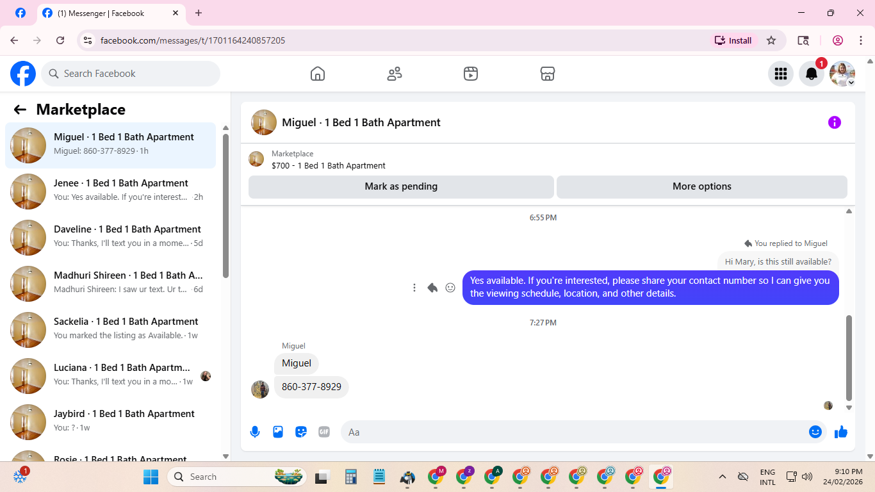Send a thumbs-up like
Image resolution: width=875 pixels, height=492 pixels.
click(841, 432)
